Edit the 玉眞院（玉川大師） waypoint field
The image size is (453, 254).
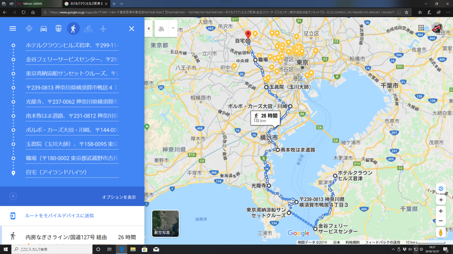(72, 144)
